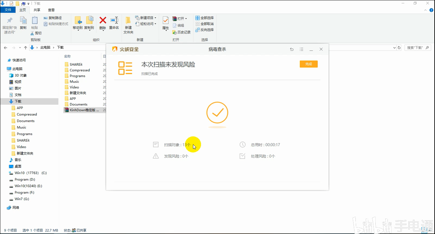Switch to the View ribbon tab
Image resolution: width=435 pixels, height=234 pixels.
(51, 10)
